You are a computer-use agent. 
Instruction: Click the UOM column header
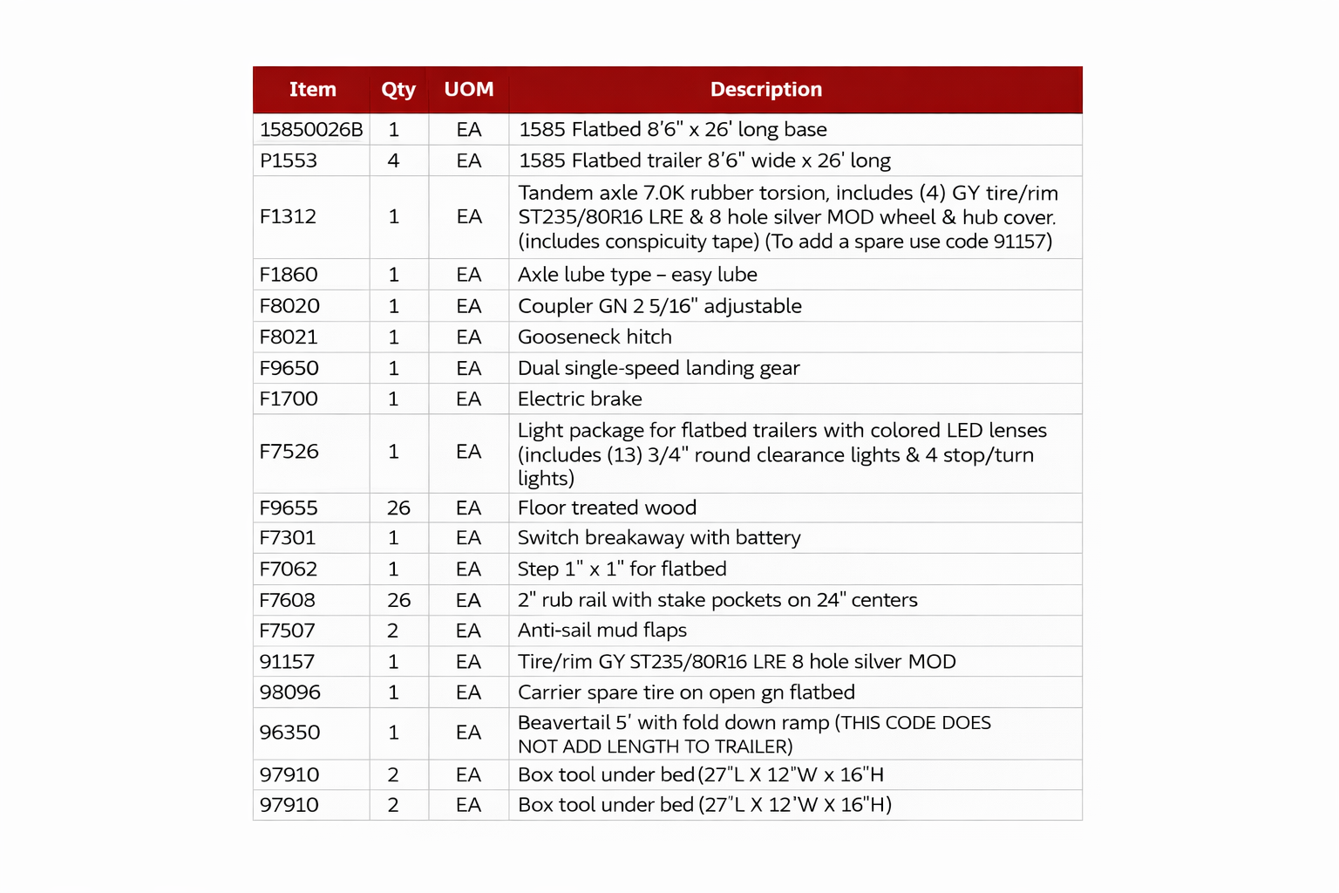[468, 90]
